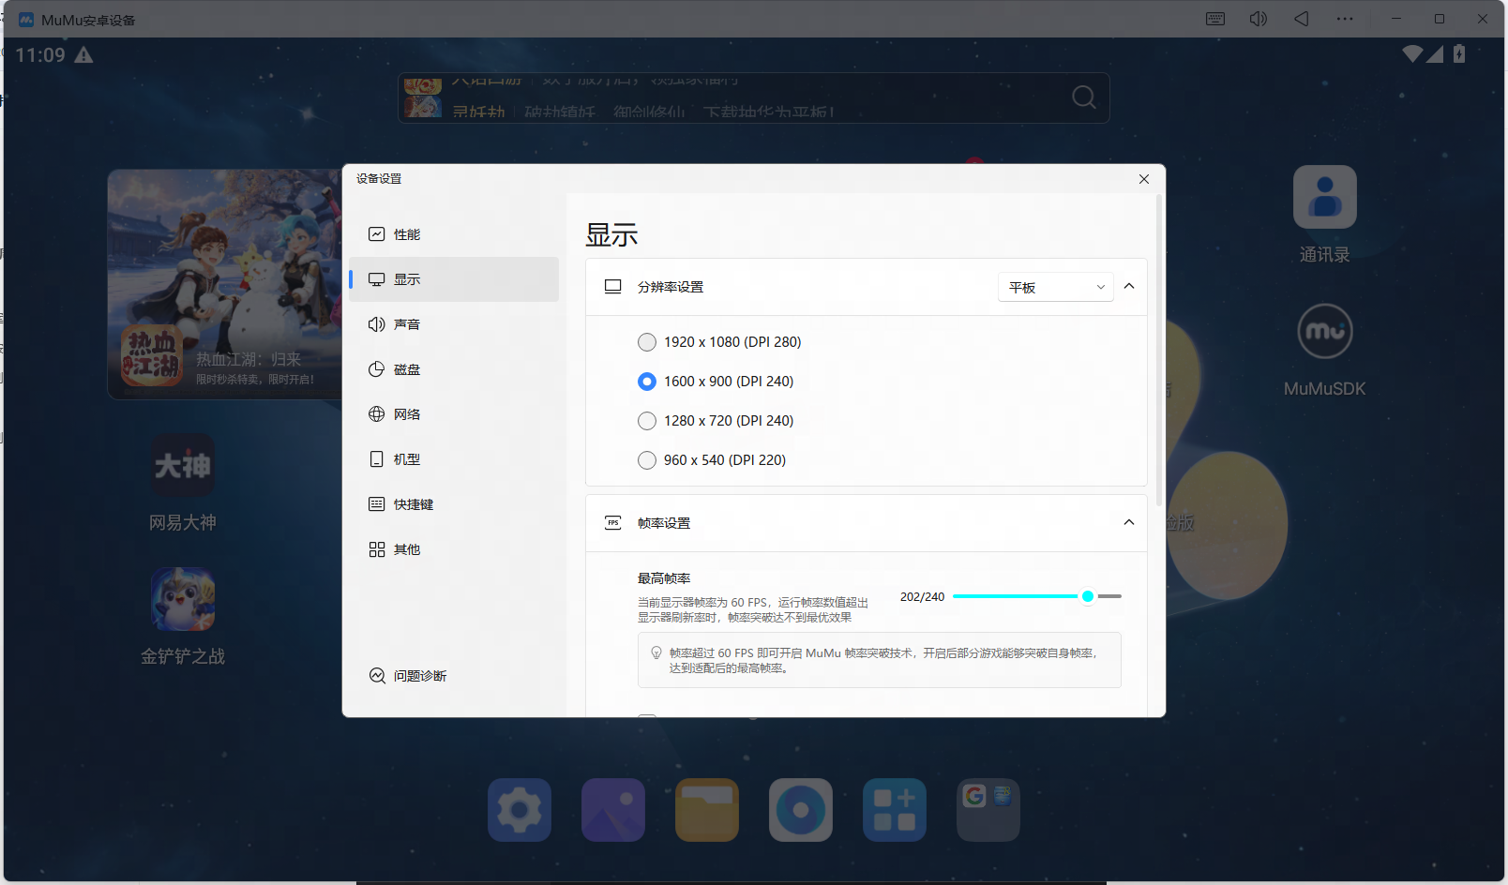
Task: Open the 平板 resolution type dropdown
Action: coord(1055,288)
